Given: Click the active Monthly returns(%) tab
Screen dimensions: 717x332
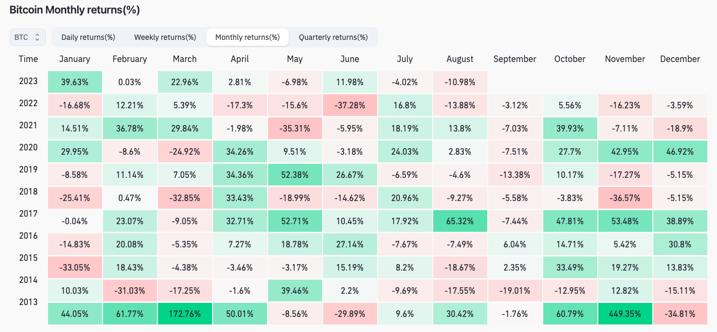Looking at the screenshot, I should pyautogui.click(x=248, y=37).
